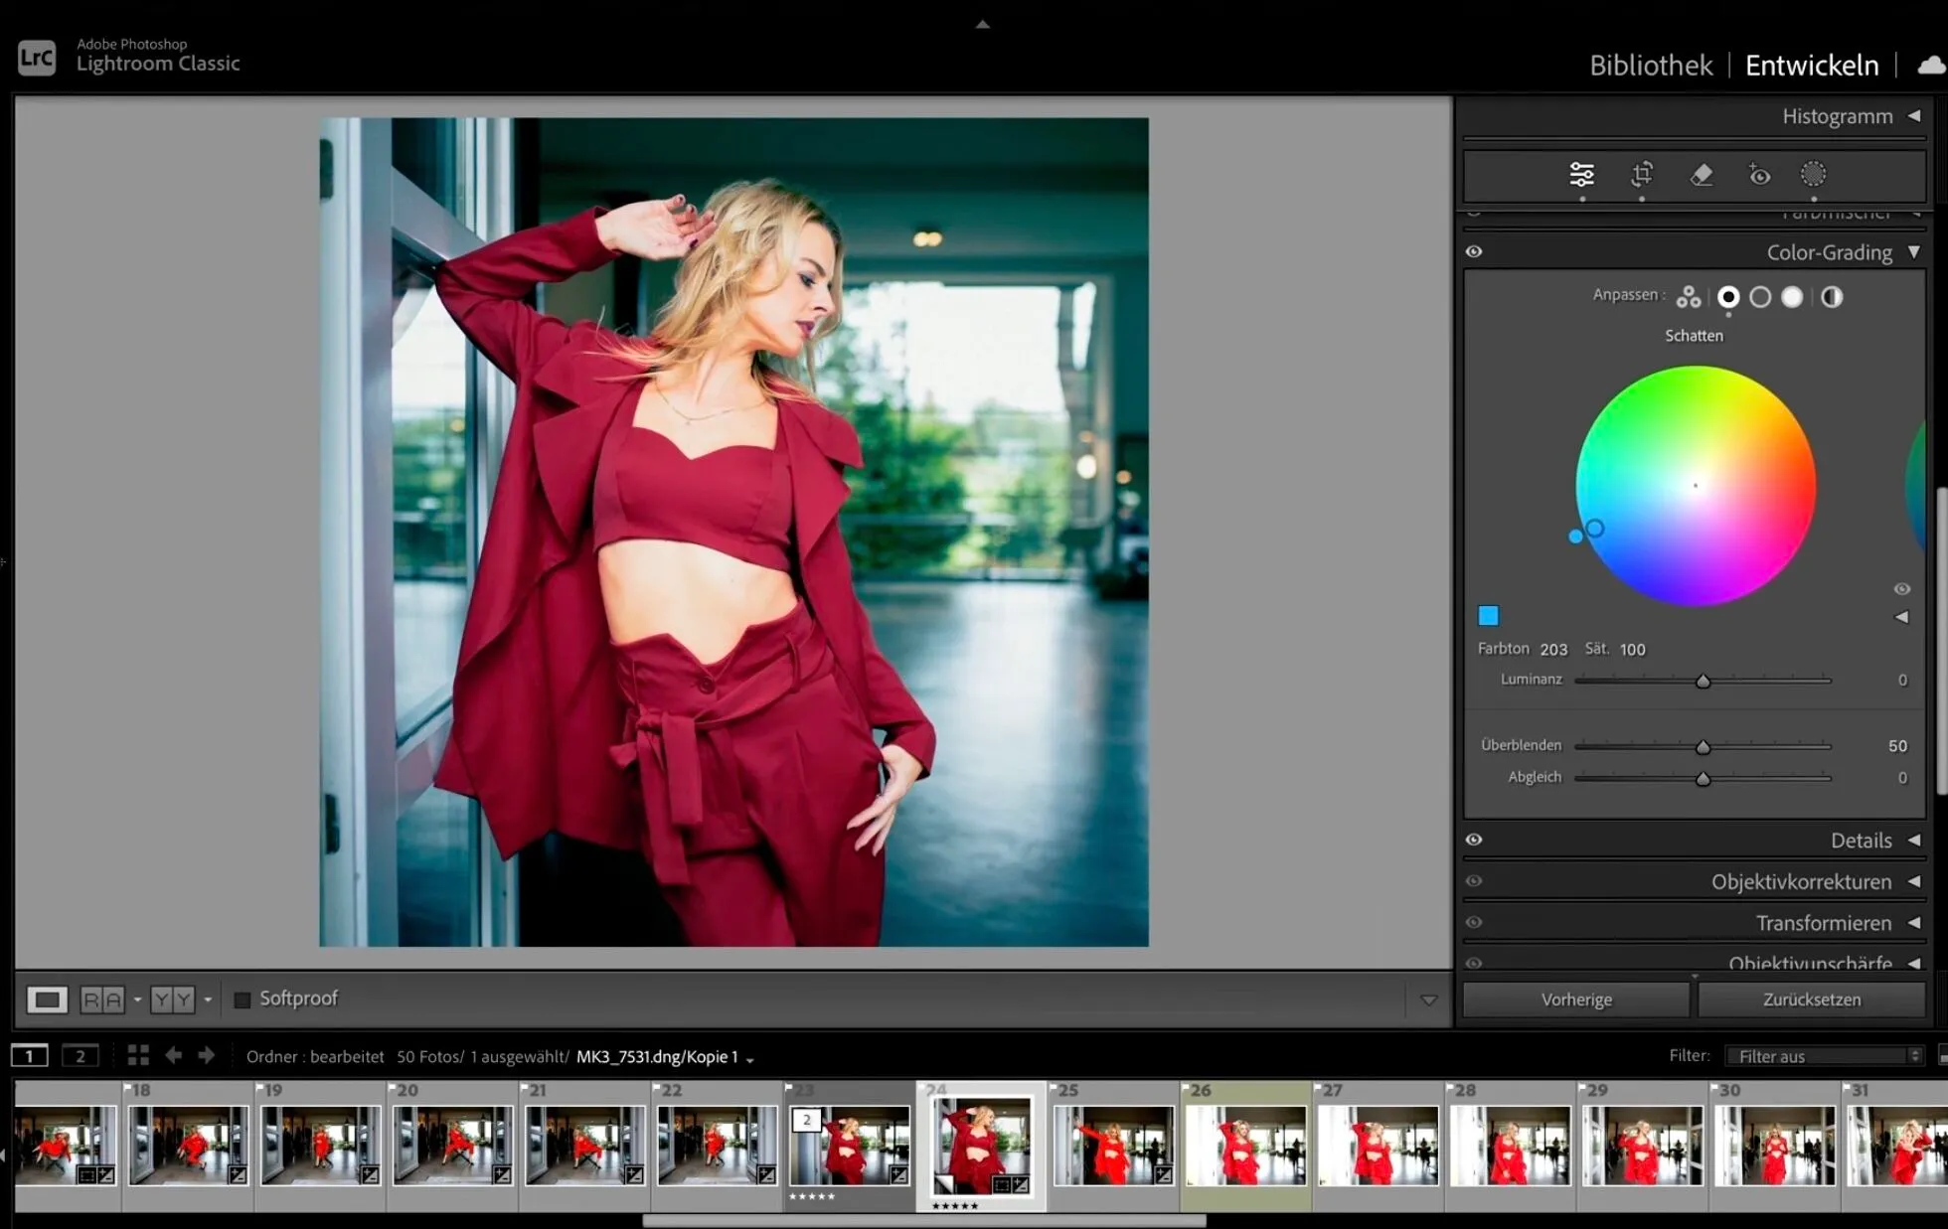Screen dimensions: 1948x1229
Task: Click the blue shadows color swatch
Action: pyautogui.click(x=1489, y=616)
